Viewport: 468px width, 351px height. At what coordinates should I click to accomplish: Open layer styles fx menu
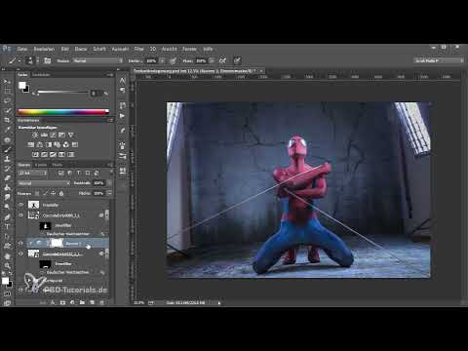click(53, 302)
